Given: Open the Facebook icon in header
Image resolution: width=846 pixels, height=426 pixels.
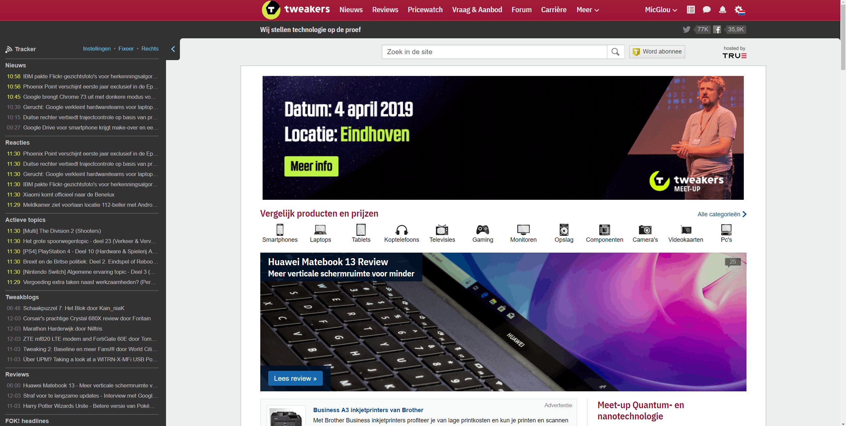Looking at the screenshot, I should click(717, 29).
